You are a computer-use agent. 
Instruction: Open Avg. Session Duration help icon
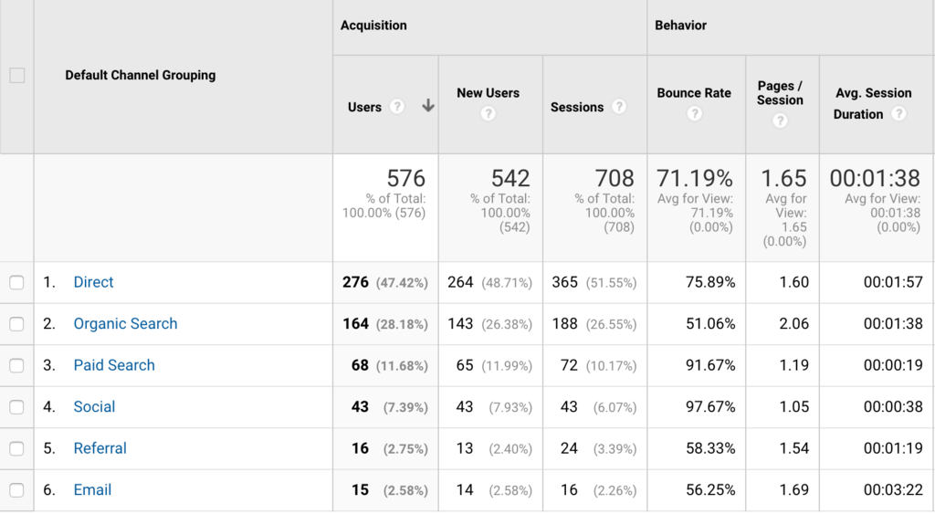tap(898, 114)
